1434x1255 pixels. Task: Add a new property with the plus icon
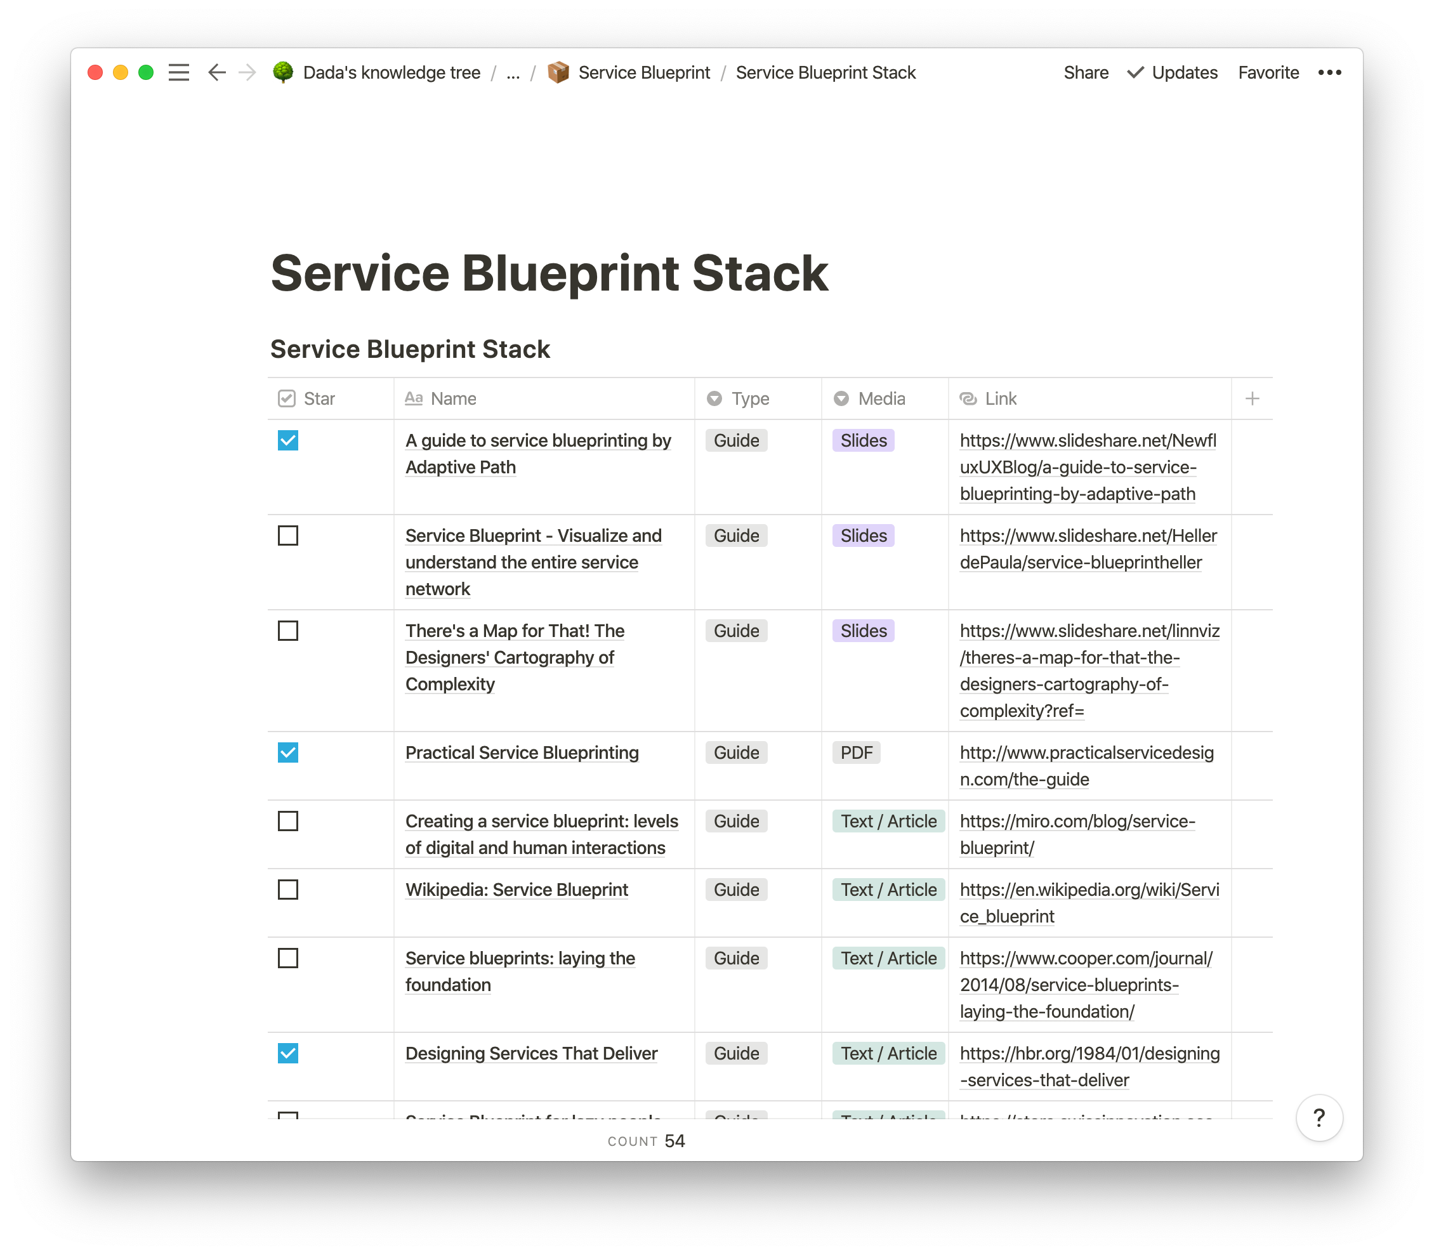pyautogui.click(x=1252, y=398)
